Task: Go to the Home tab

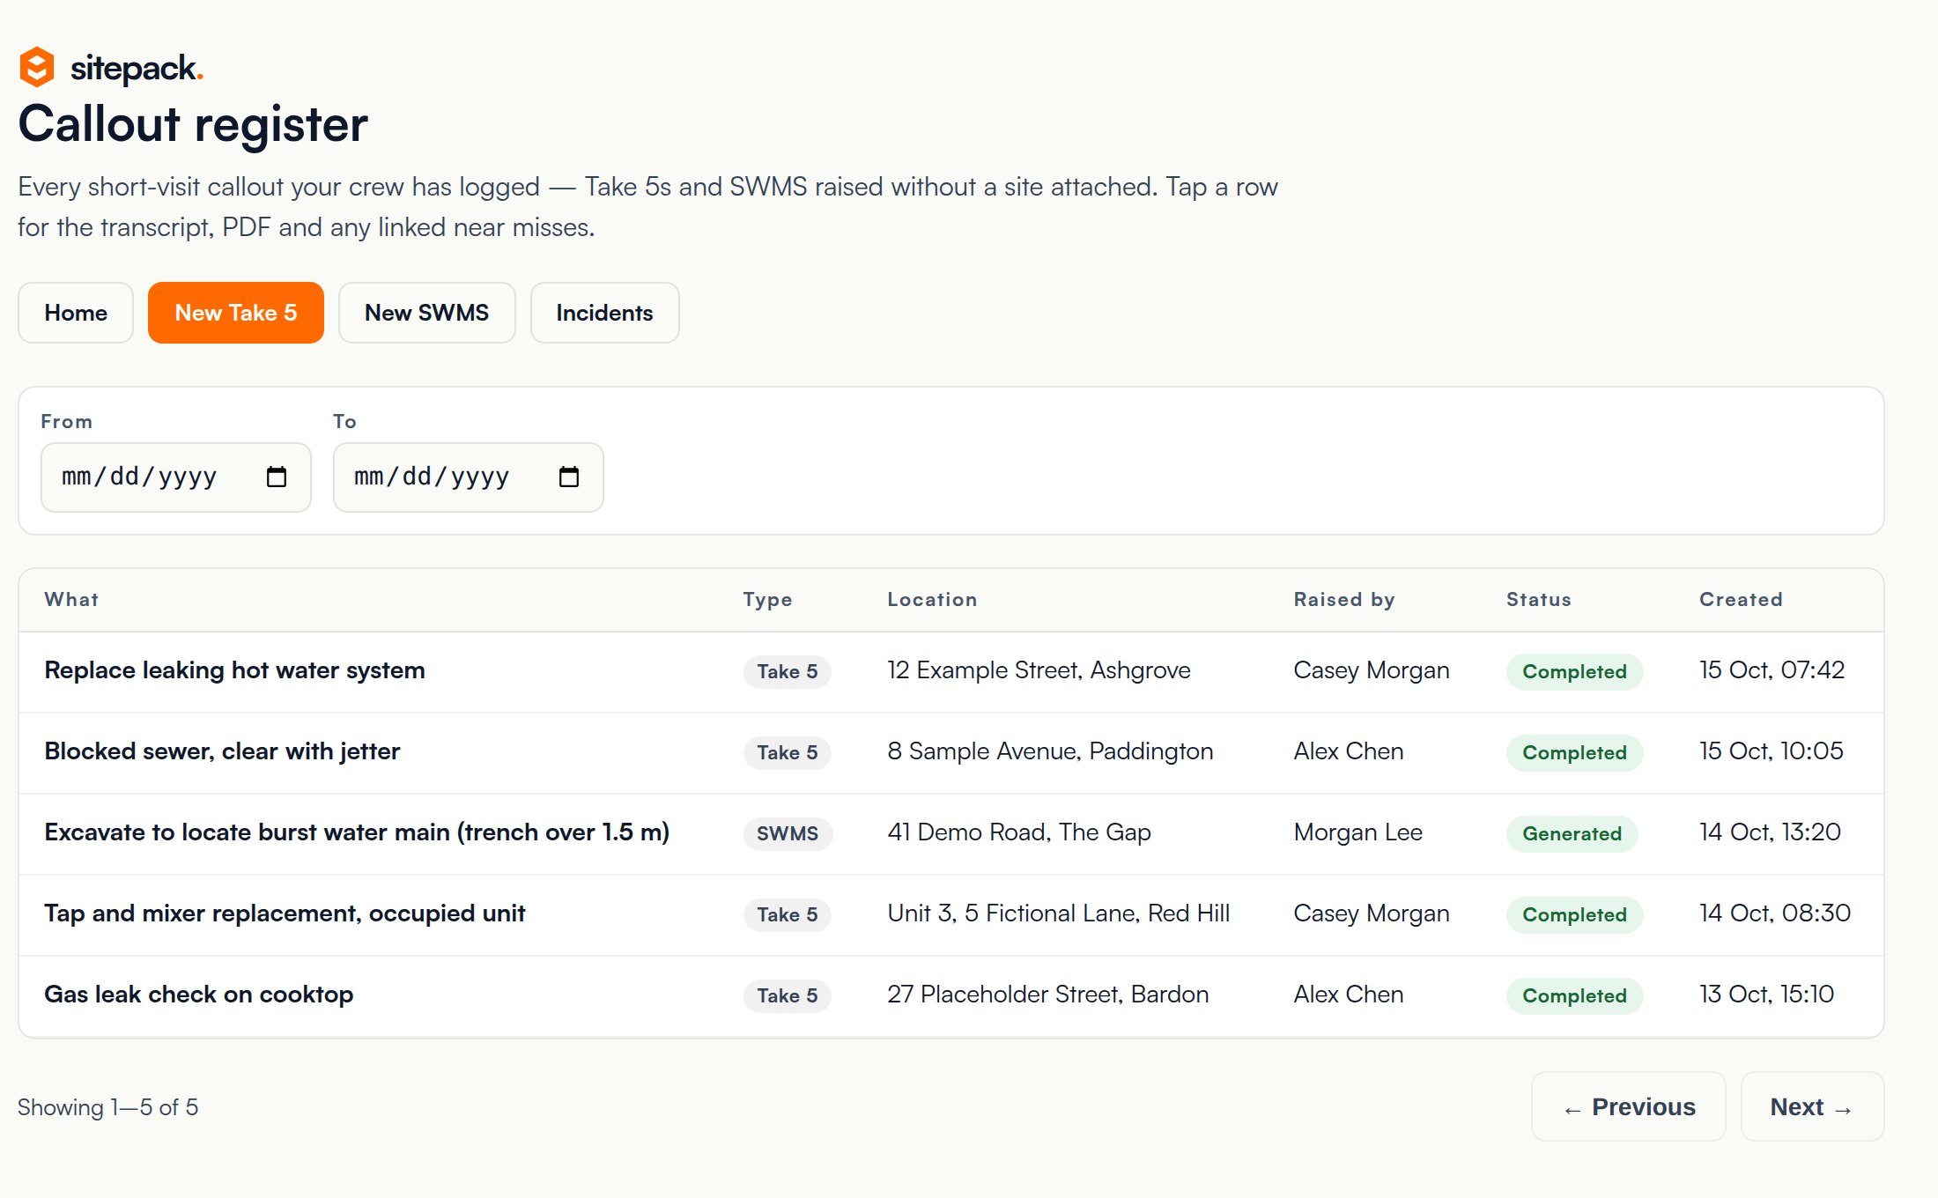Action: 76,313
